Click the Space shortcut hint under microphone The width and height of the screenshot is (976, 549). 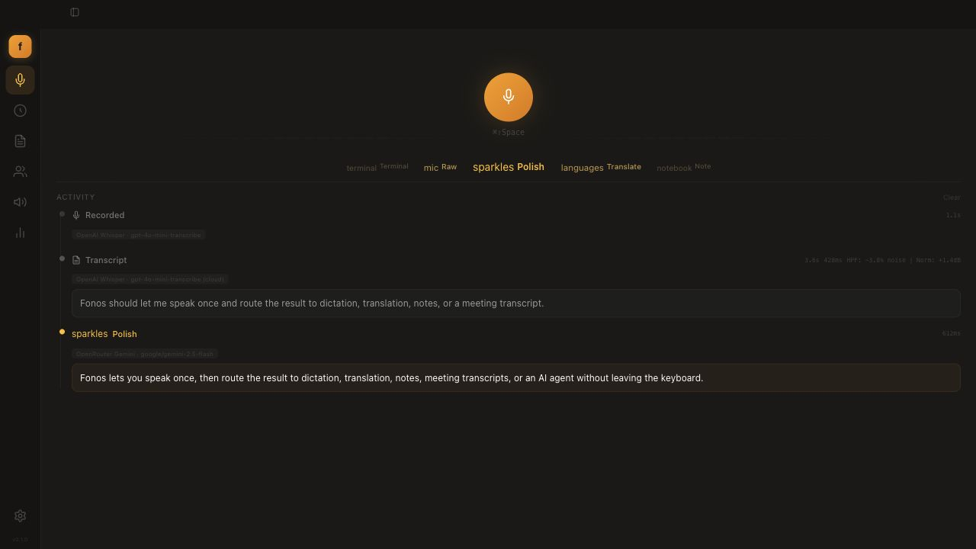click(509, 133)
